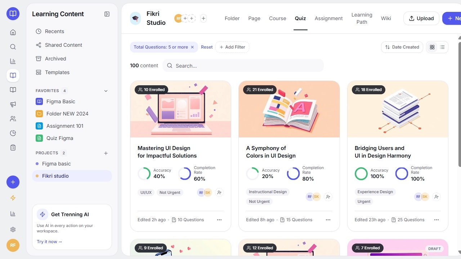Image resolution: width=461 pixels, height=259 pixels.
Task: Focus the Search content input field
Action: 243,66
